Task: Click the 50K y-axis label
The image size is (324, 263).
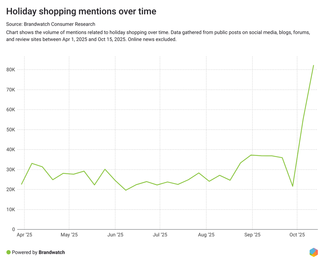Action: (10, 130)
